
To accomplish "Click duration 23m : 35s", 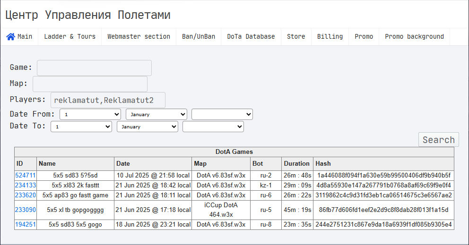I will coord(297,224).
